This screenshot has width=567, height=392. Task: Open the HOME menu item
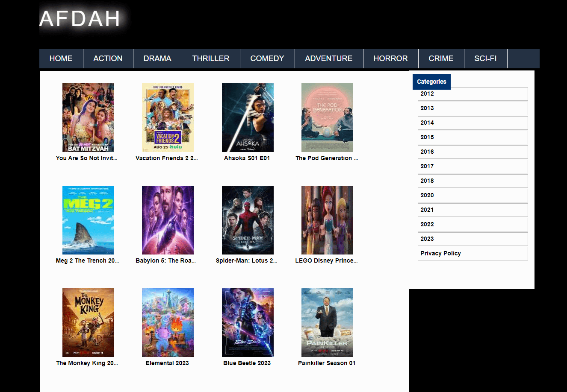61,59
